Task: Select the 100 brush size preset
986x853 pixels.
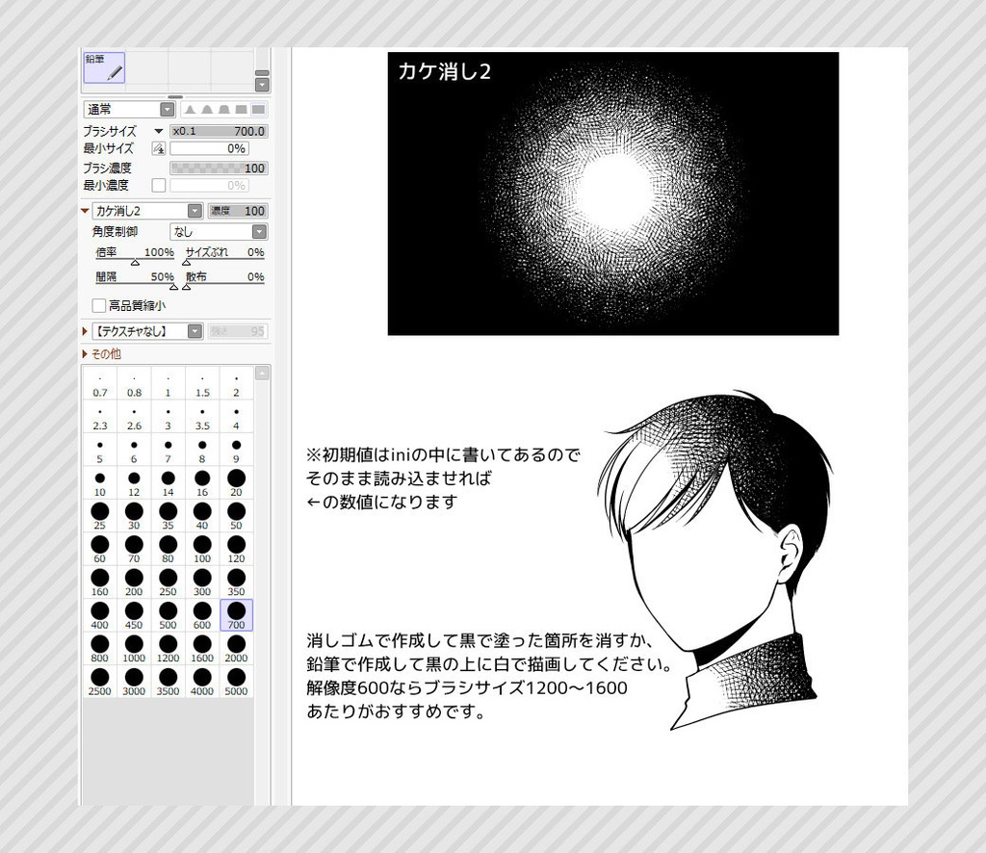Action: coord(202,546)
